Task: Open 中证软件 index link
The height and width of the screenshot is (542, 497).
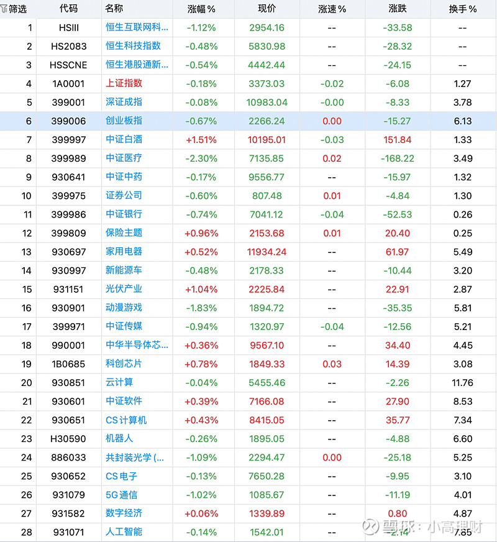Action: [x=124, y=401]
